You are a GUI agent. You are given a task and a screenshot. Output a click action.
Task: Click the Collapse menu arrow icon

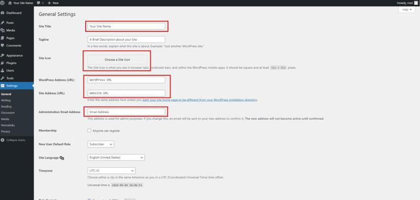coord(3,140)
